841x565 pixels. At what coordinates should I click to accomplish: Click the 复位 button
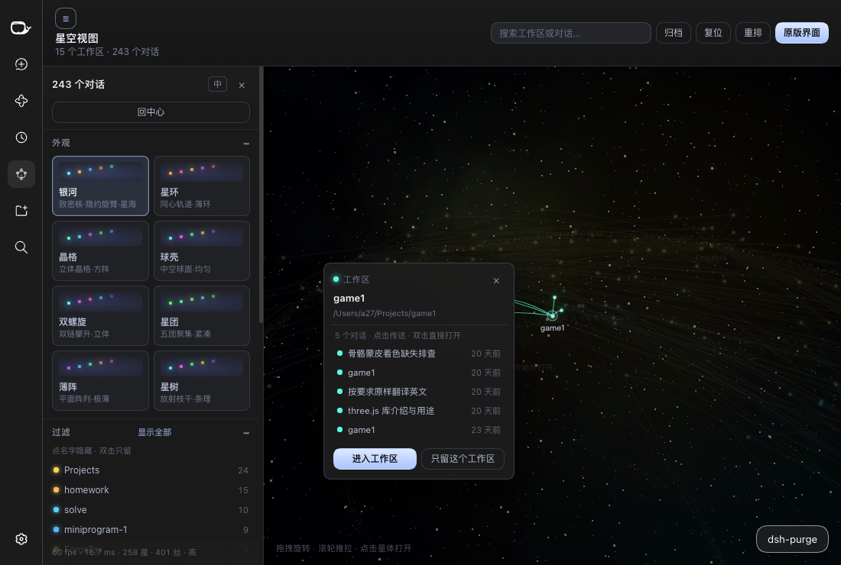pyautogui.click(x=713, y=33)
